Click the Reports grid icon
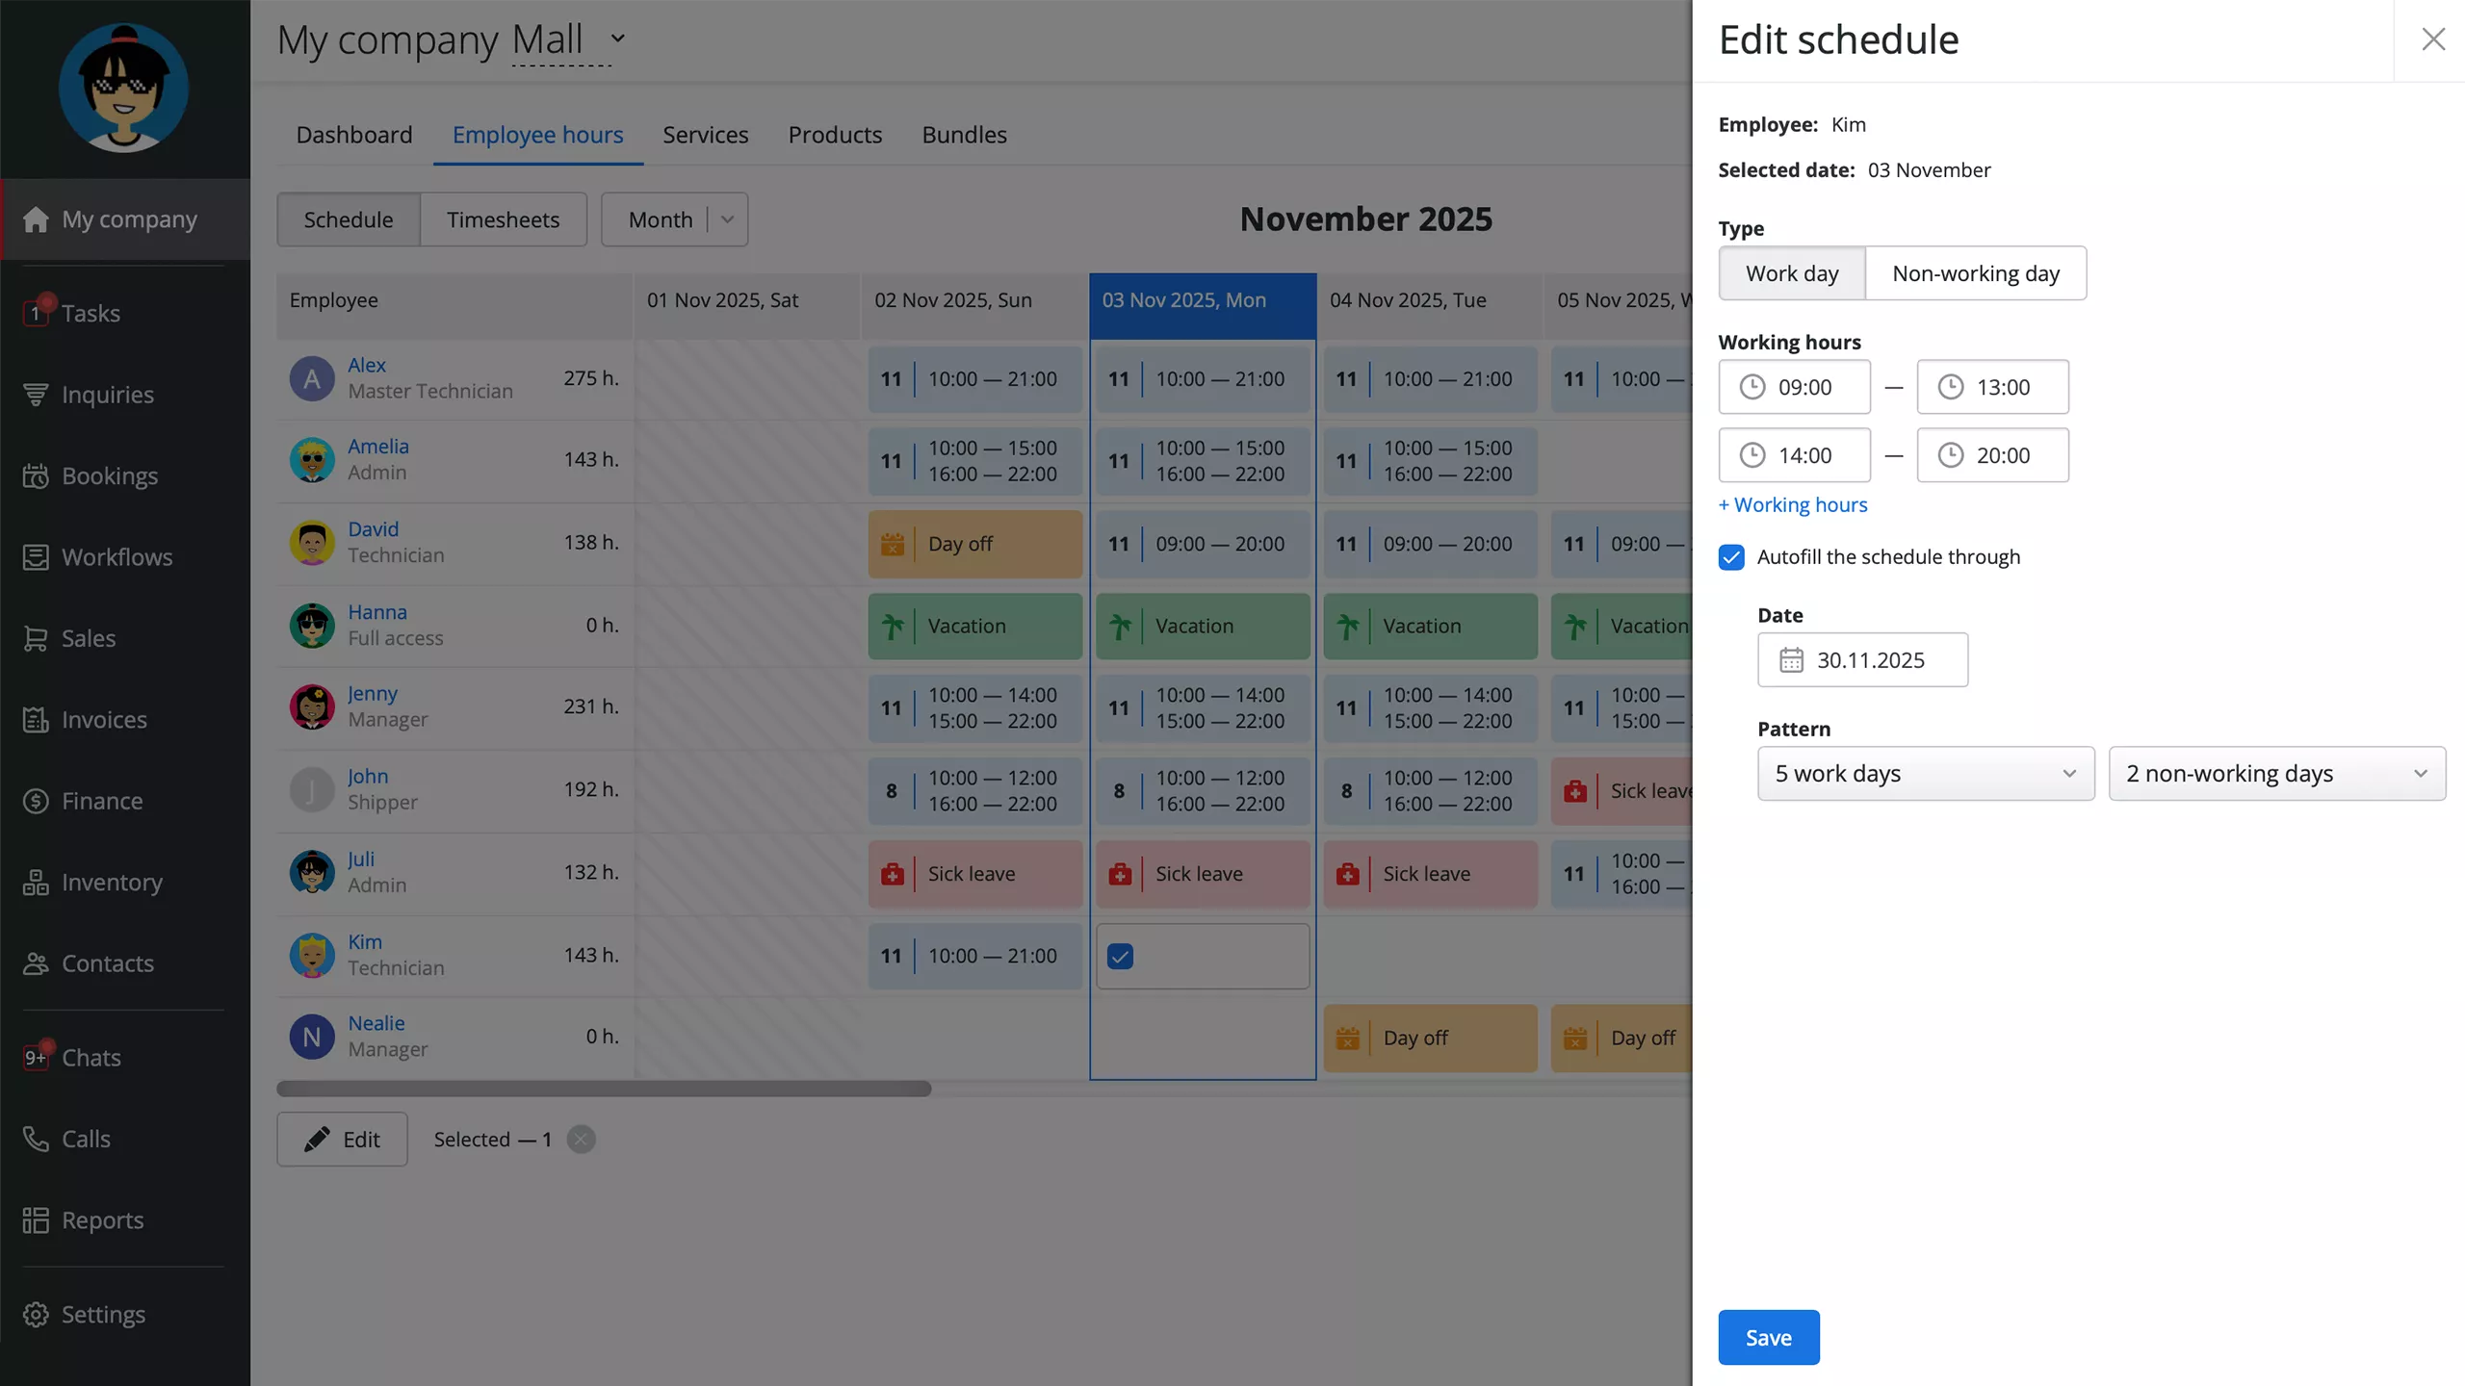 point(36,1220)
